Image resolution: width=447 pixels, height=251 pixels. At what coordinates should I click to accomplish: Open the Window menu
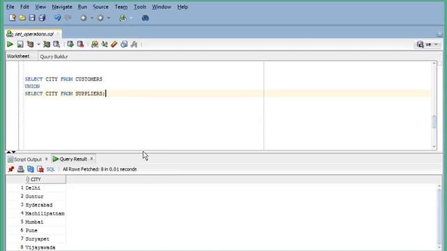click(161, 7)
